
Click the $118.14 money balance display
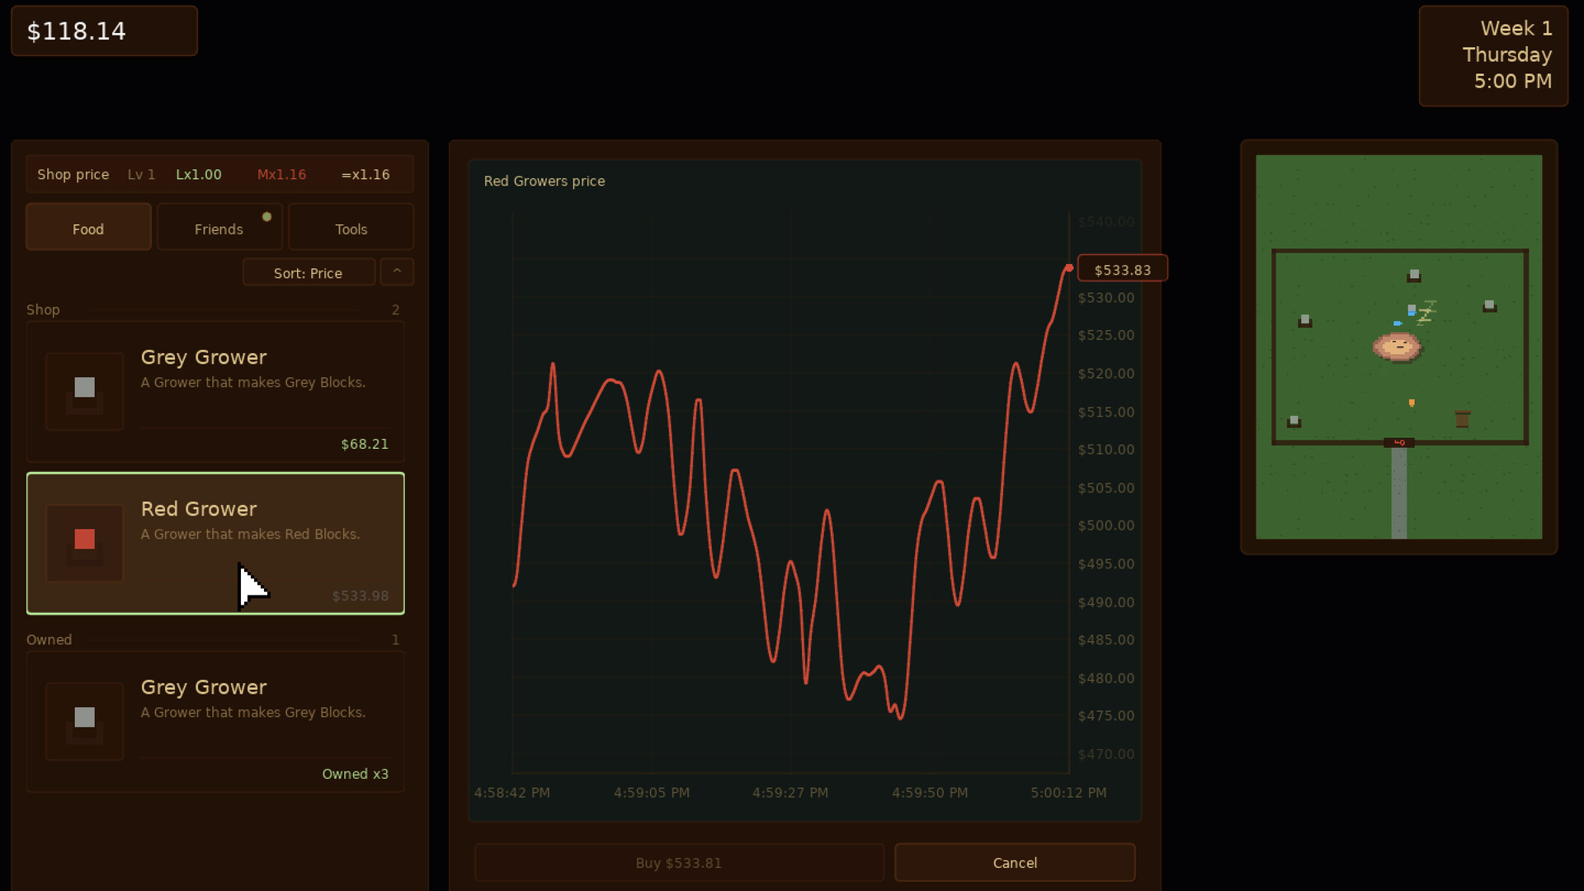click(104, 31)
